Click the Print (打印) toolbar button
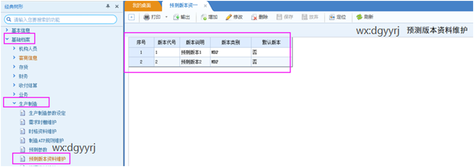Viewport: 474px width, 167px height. click(152, 17)
